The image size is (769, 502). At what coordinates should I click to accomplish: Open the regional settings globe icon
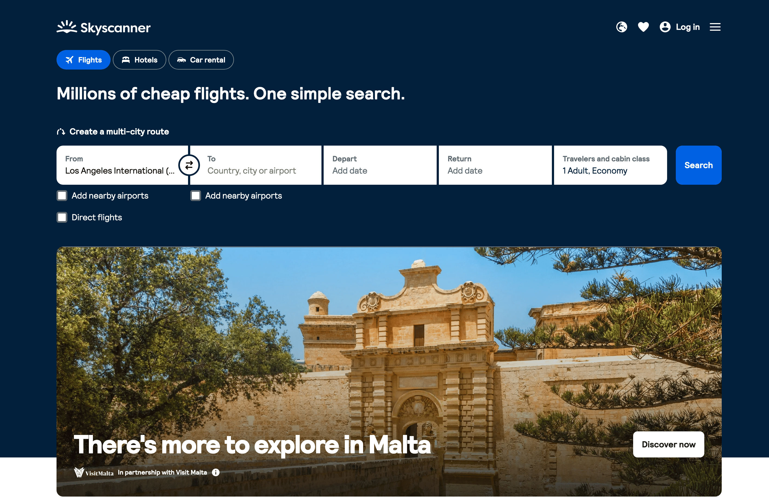(621, 27)
